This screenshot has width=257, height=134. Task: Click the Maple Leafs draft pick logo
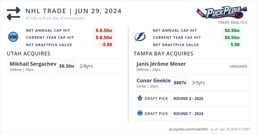pyautogui.click(x=140, y=98)
